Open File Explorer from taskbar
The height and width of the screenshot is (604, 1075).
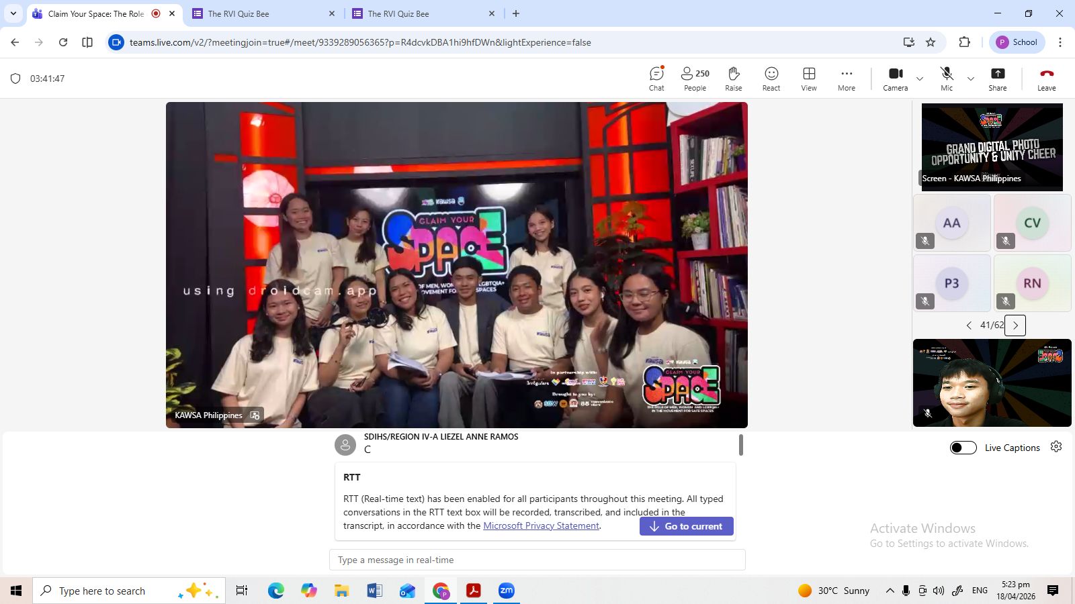coord(341,591)
